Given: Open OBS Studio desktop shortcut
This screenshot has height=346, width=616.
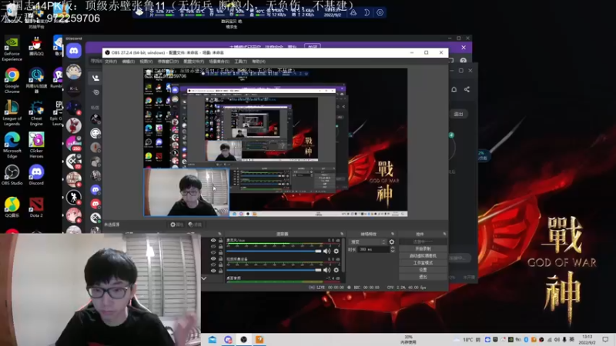Looking at the screenshot, I should pyautogui.click(x=12, y=175).
